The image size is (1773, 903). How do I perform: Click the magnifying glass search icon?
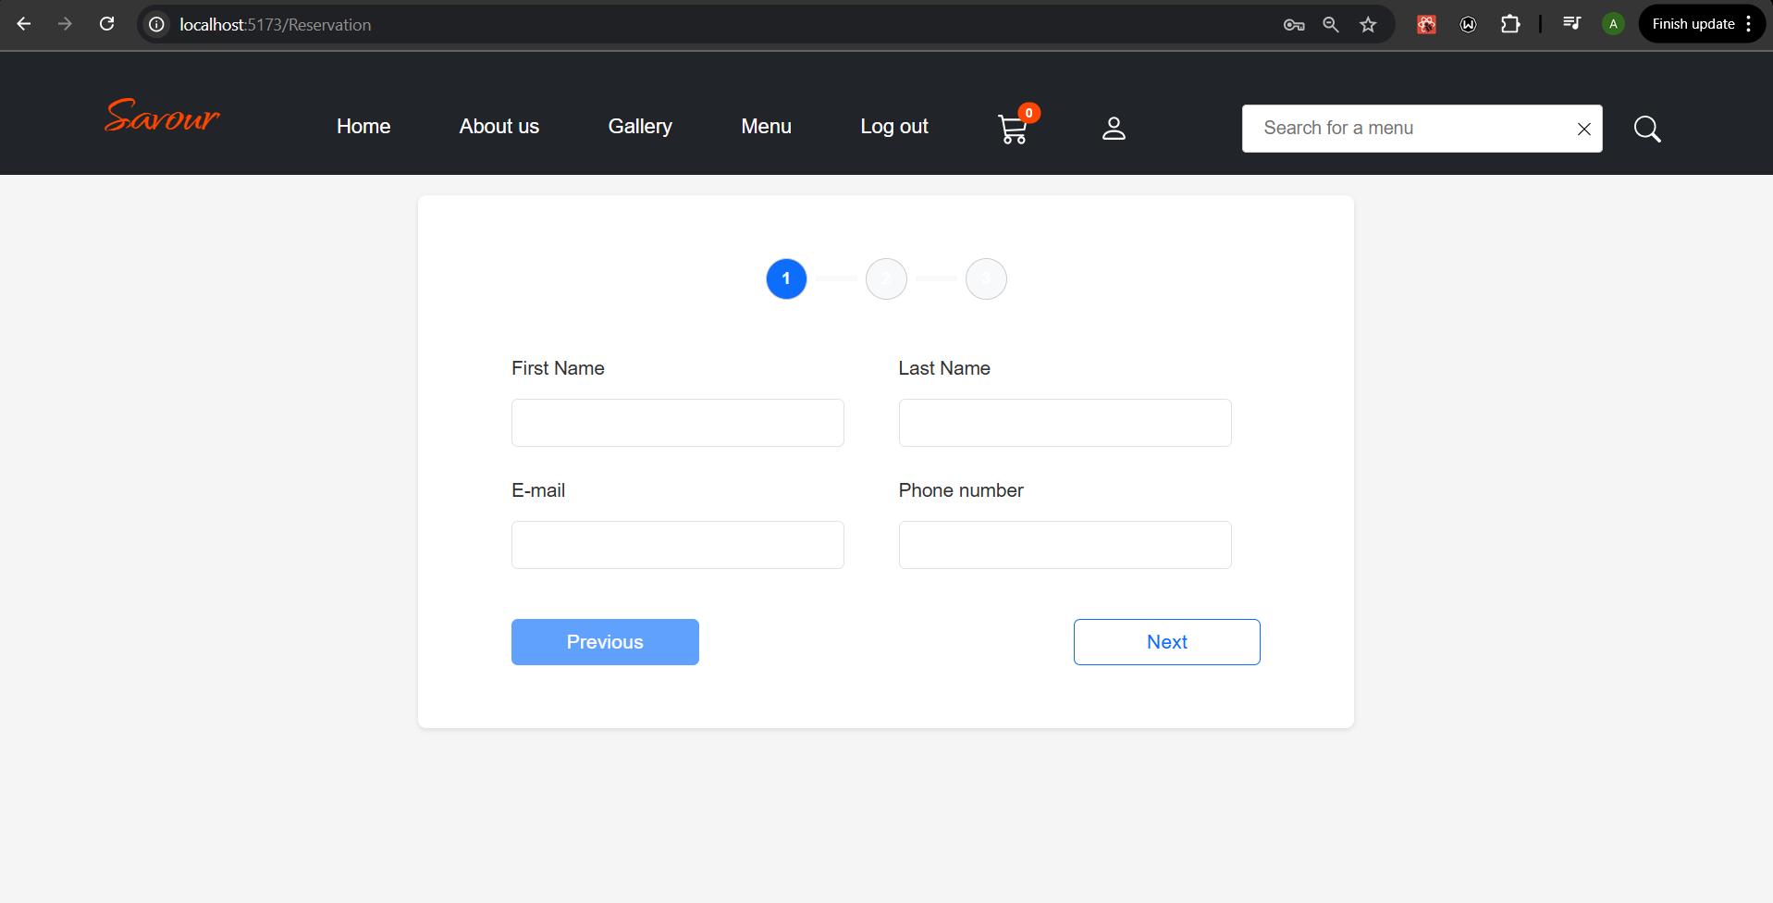pyautogui.click(x=1646, y=129)
